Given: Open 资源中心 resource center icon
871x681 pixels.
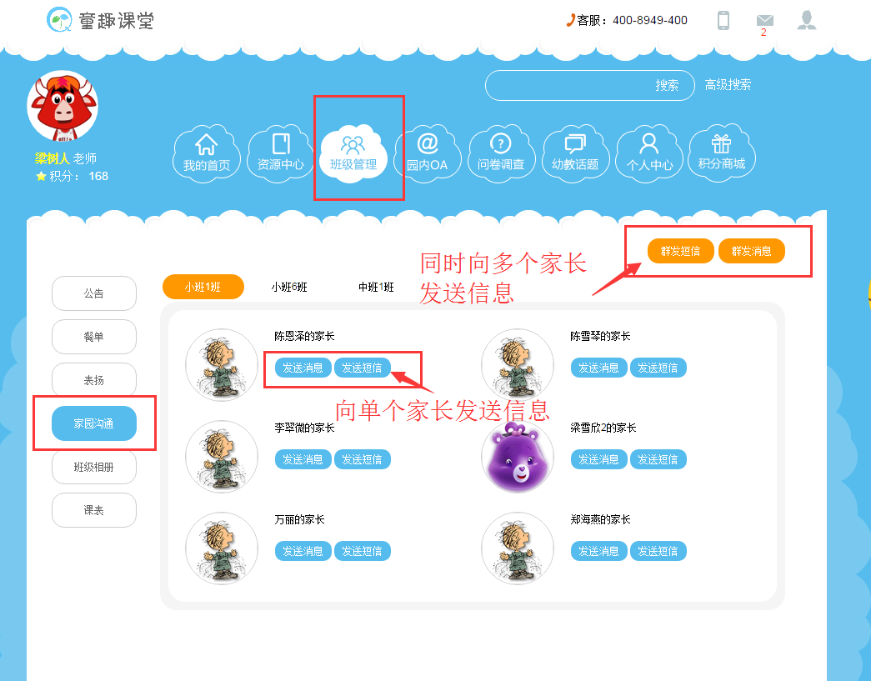Looking at the screenshot, I should click(x=280, y=153).
